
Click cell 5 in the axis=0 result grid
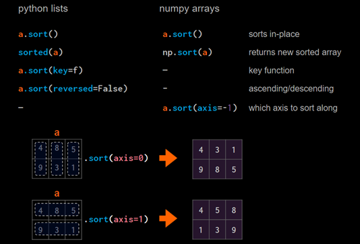point(234,169)
